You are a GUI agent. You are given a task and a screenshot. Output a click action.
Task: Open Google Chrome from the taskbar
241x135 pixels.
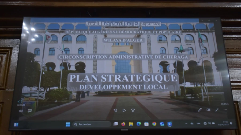[154, 124]
